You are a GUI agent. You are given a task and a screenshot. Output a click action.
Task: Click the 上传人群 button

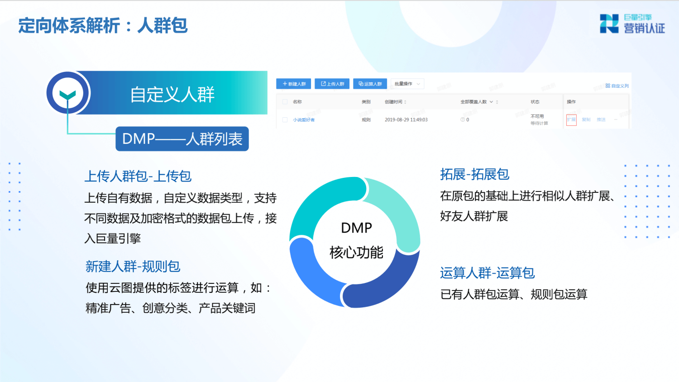[332, 84]
